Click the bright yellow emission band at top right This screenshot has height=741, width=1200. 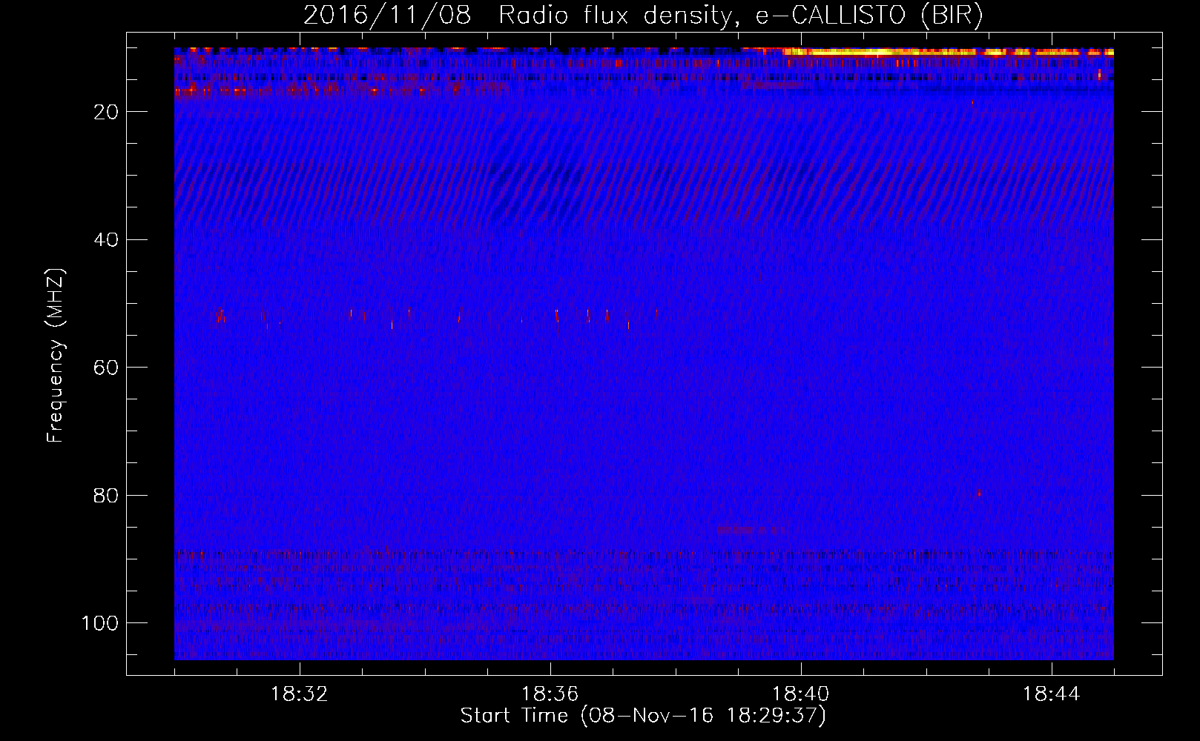click(x=948, y=52)
